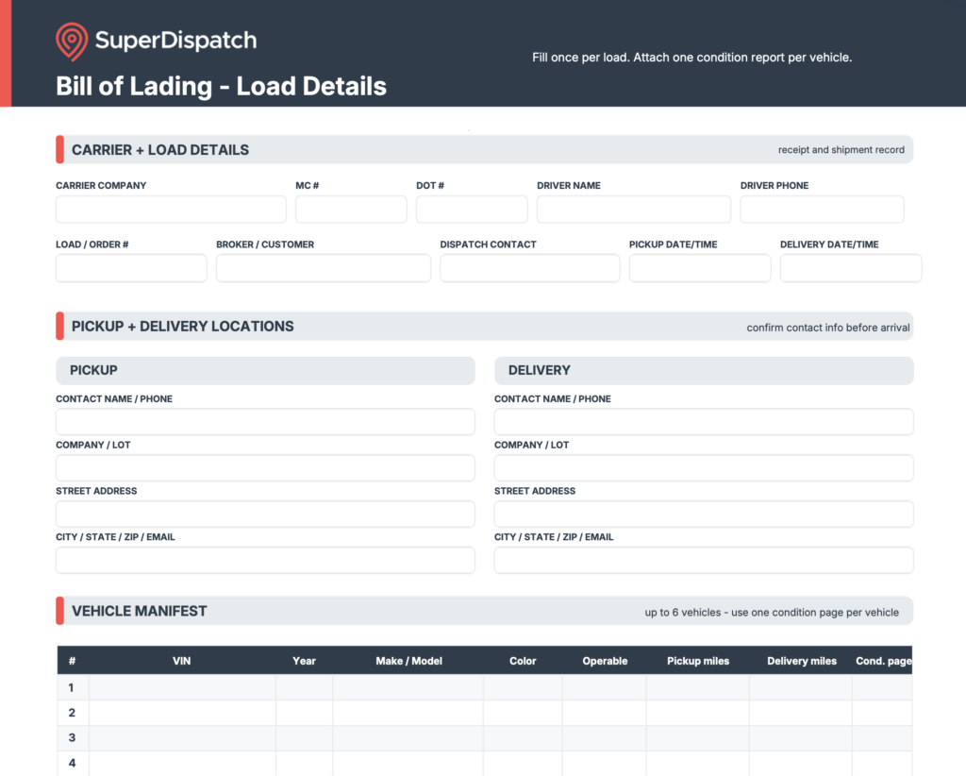Click Pickup City / State / Zip / Email field

point(265,560)
